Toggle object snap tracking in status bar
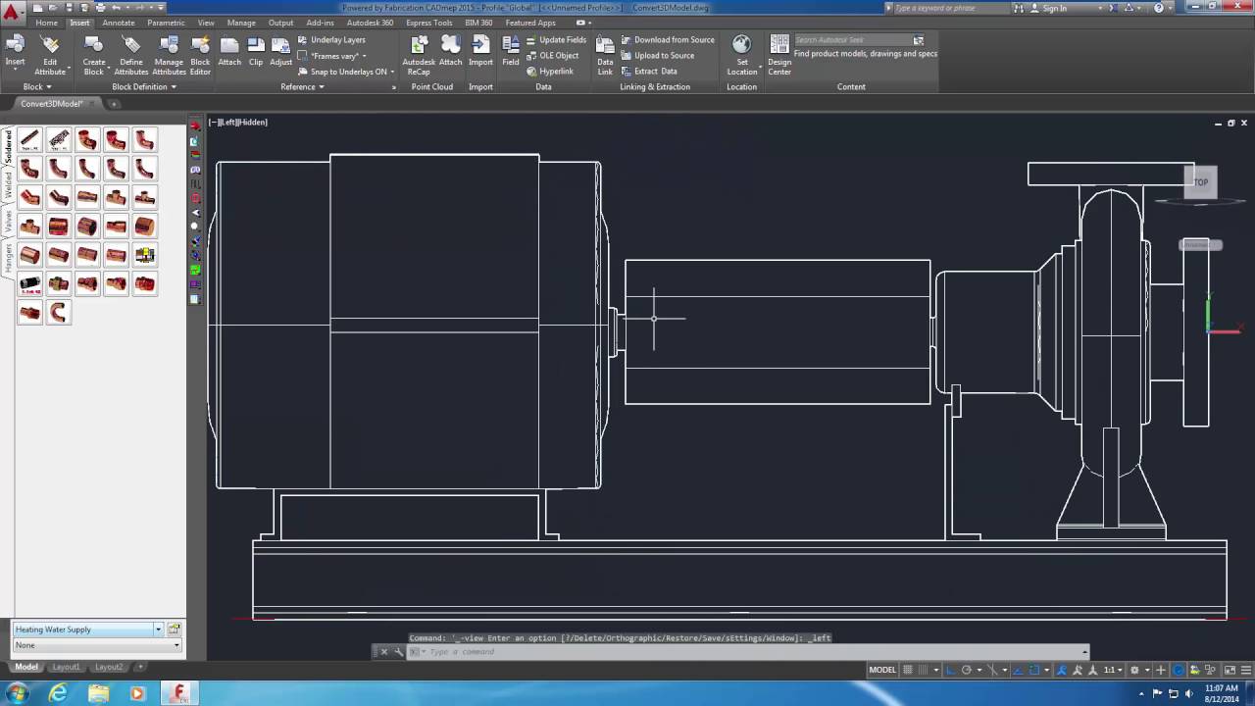 coord(1018,670)
